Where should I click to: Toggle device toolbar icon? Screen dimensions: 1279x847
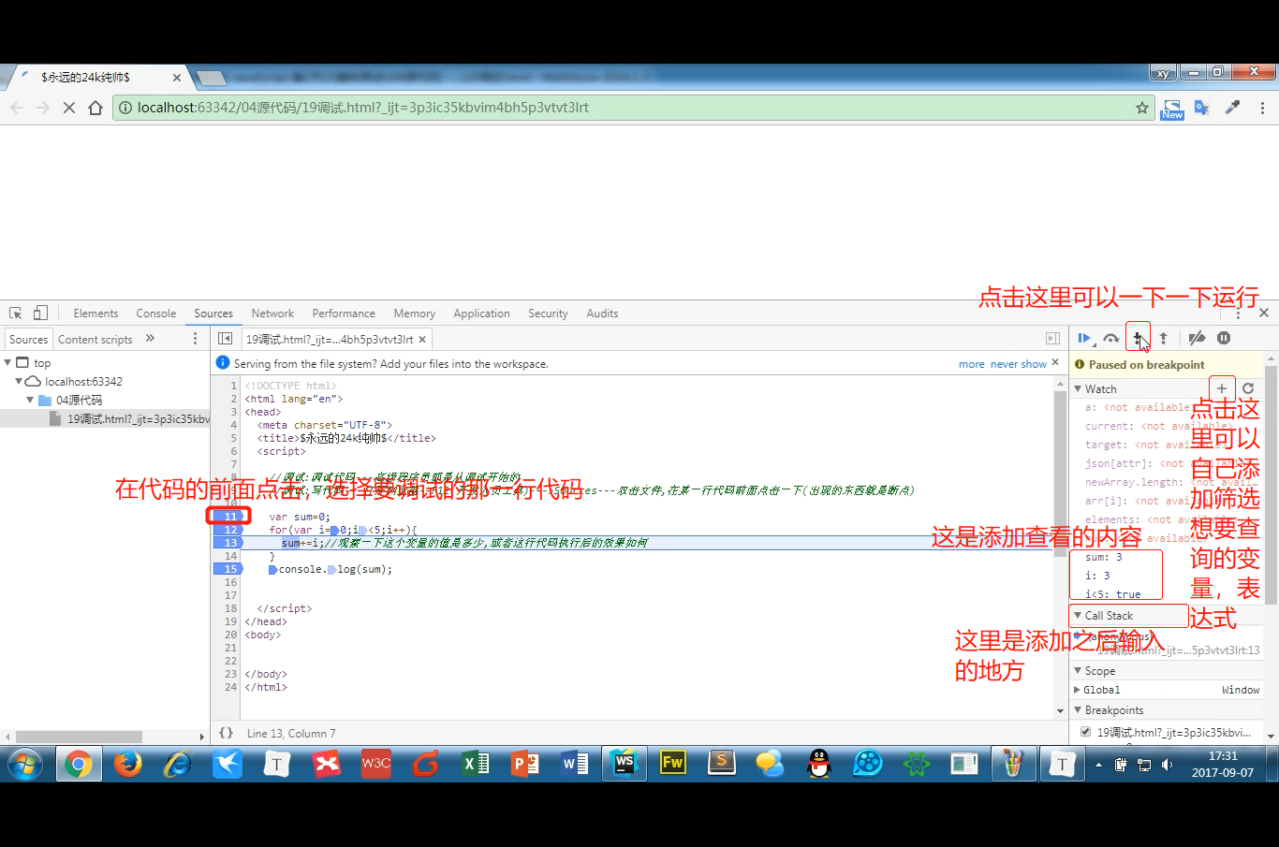click(x=40, y=314)
